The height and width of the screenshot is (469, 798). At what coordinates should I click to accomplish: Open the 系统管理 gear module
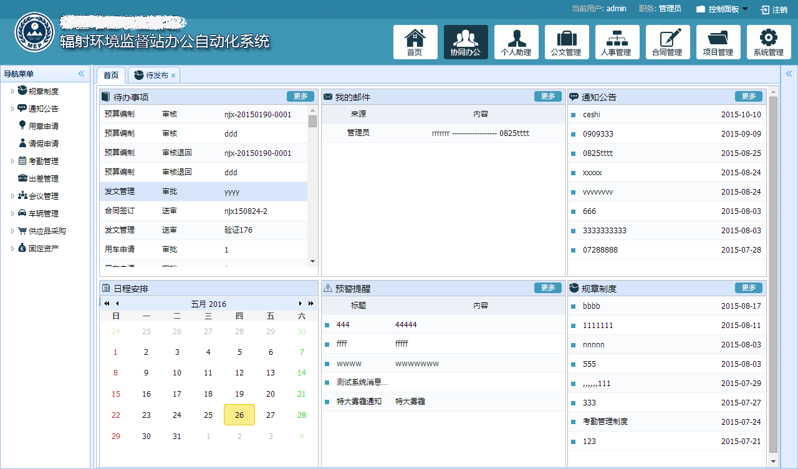tap(769, 42)
